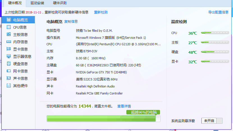The height and width of the screenshot is (131, 233).
Task: Open CPU信息 via its sidebar icon
Action: coord(9,27)
